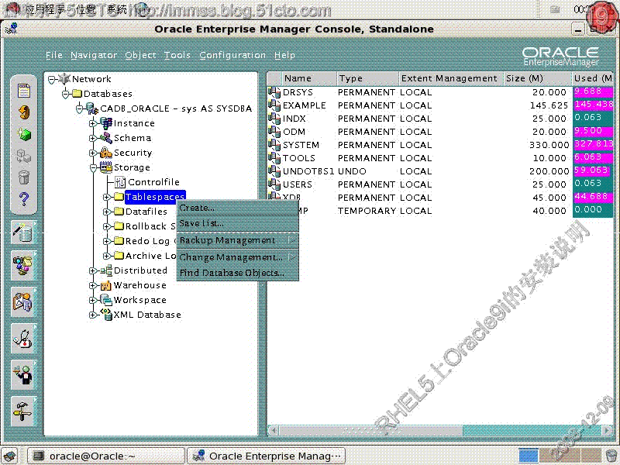Screen dimensions: 620x465
Task: Click the trash can remove icon
Action: point(24,177)
